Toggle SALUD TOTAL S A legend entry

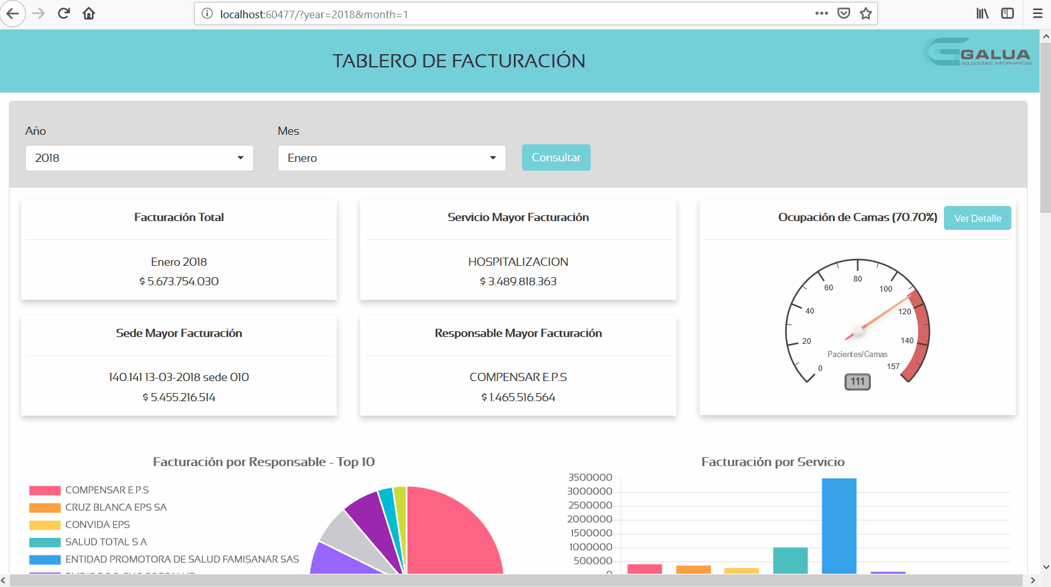click(106, 542)
